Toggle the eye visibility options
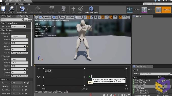The height and width of the screenshot is (96, 172). pos(30,20)
